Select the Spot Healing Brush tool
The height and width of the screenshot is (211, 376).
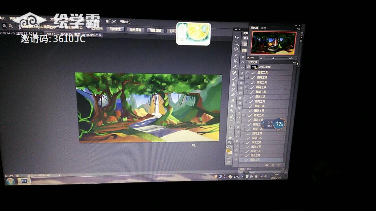(x=234, y=73)
